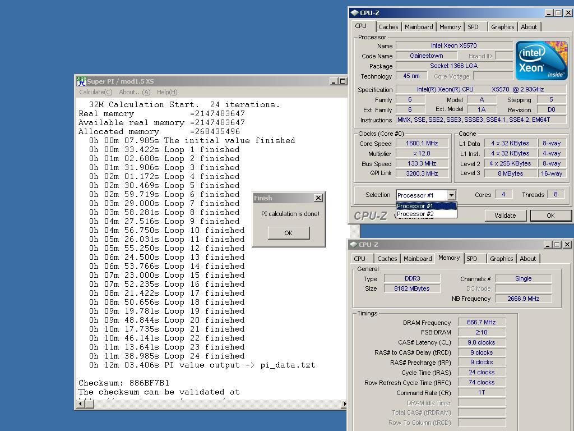The image size is (574, 431).
Task: Click the Cores count value 4
Action: [x=504, y=195]
